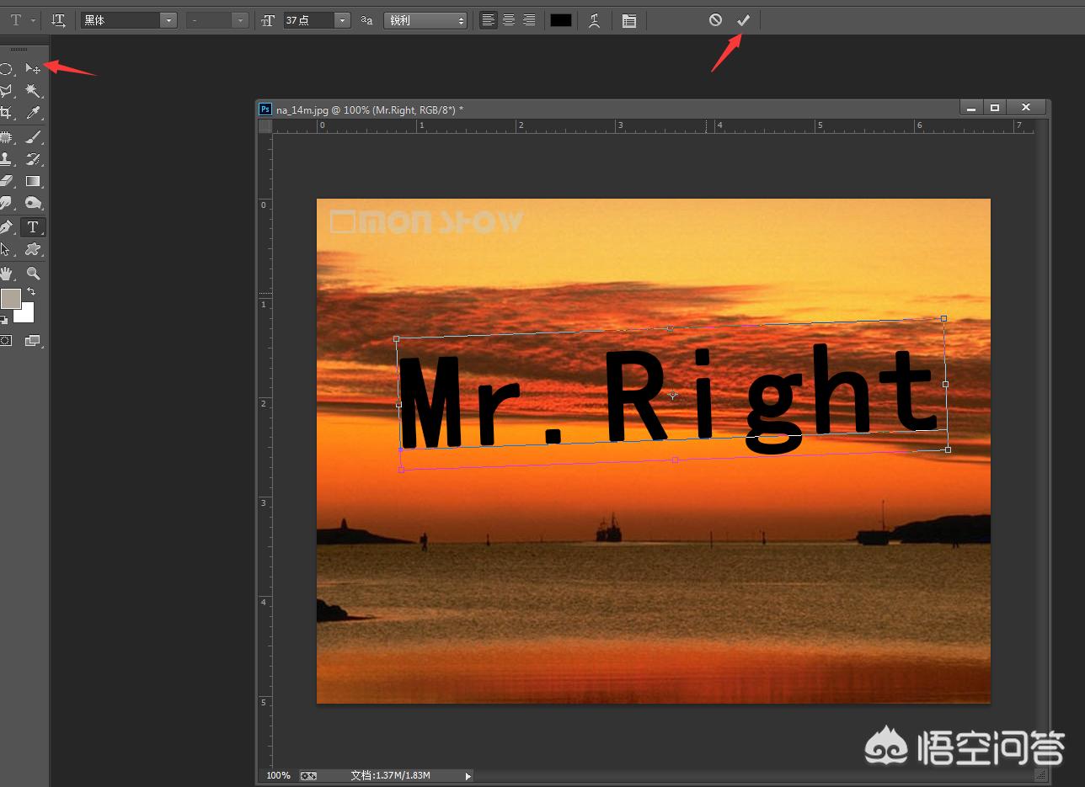Expand the 37点 font size dropdown
Screen dimensions: 1085x787
pyautogui.click(x=342, y=20)
